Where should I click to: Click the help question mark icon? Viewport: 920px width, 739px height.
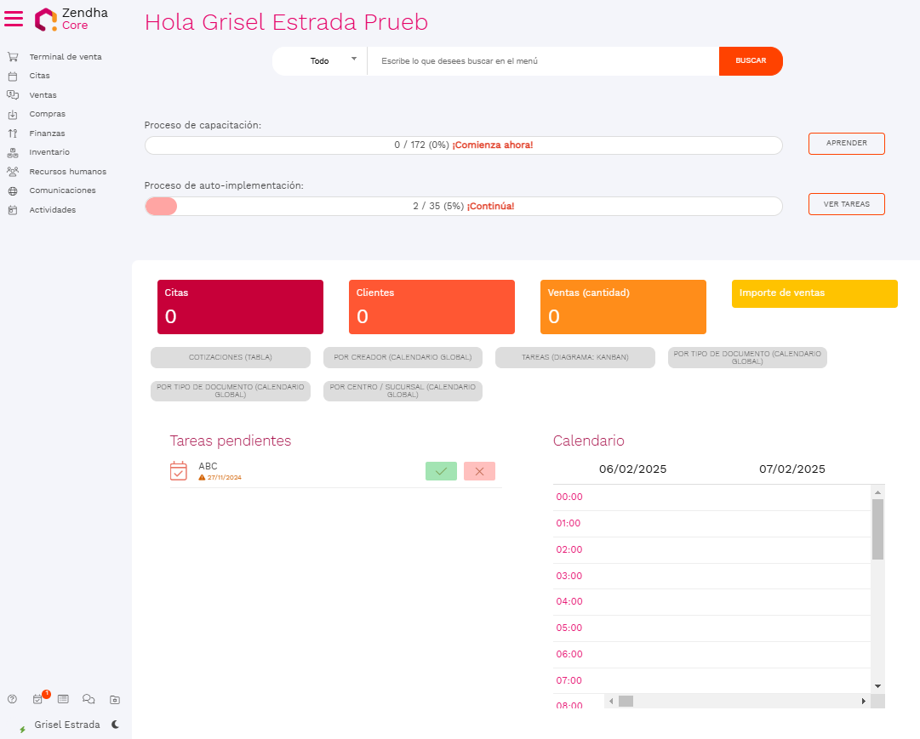click(x=12, y=699)
